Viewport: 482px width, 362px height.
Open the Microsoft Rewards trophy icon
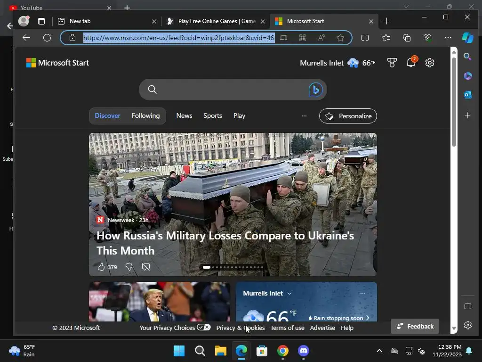pyautogui.click(x=392, y=63)
